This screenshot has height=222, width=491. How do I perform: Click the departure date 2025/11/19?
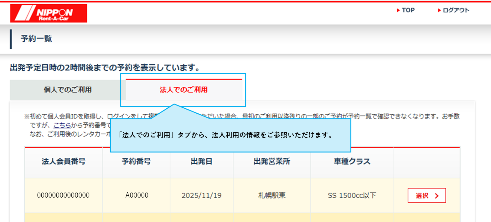coord(201,195)
